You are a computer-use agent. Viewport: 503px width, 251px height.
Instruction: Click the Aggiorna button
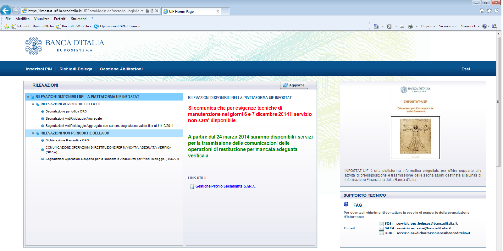click(x=294, y=85)
